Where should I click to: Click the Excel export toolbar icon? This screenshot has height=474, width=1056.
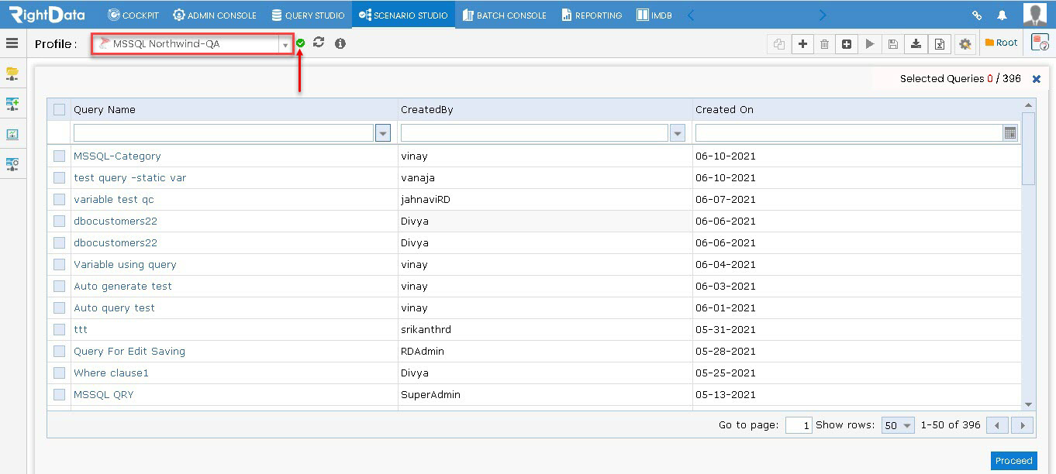[x=940, y=44]
